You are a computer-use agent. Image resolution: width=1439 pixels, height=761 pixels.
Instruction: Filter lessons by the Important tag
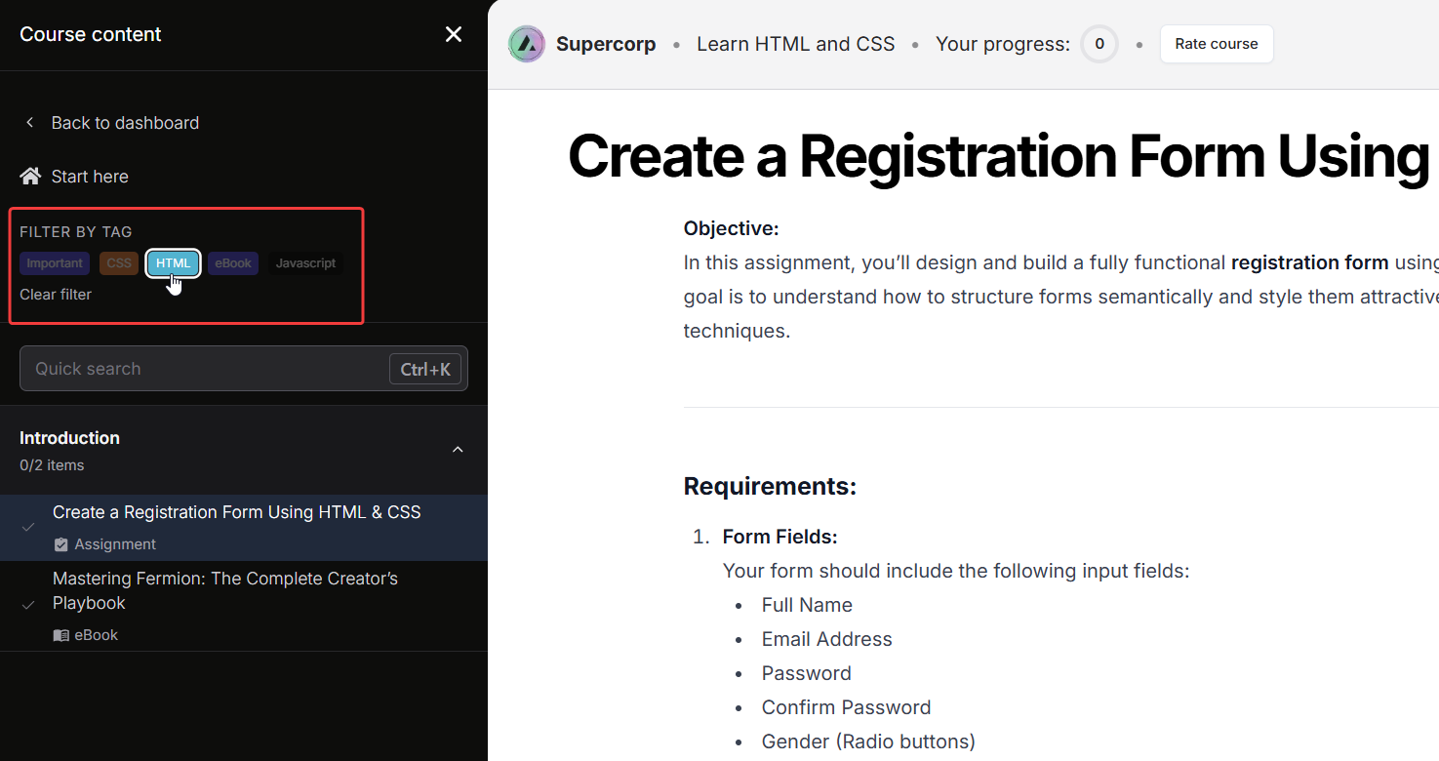(x=55, y=263)
